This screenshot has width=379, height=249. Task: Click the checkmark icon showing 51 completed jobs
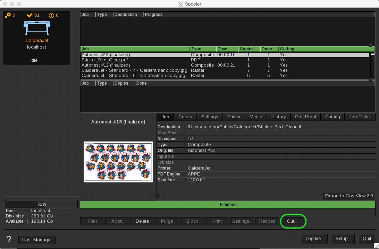(29, 15)
